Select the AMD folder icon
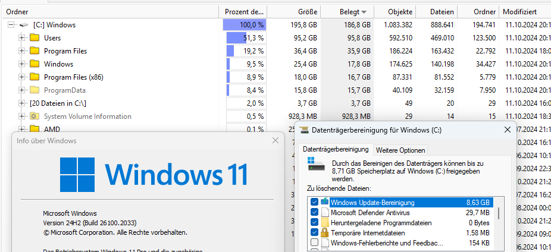This screenshot has height=252, width=551. click(35, 129)
